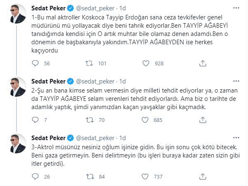
Task: Like the third tweet with 737 likes
Action: pos(145,176)
